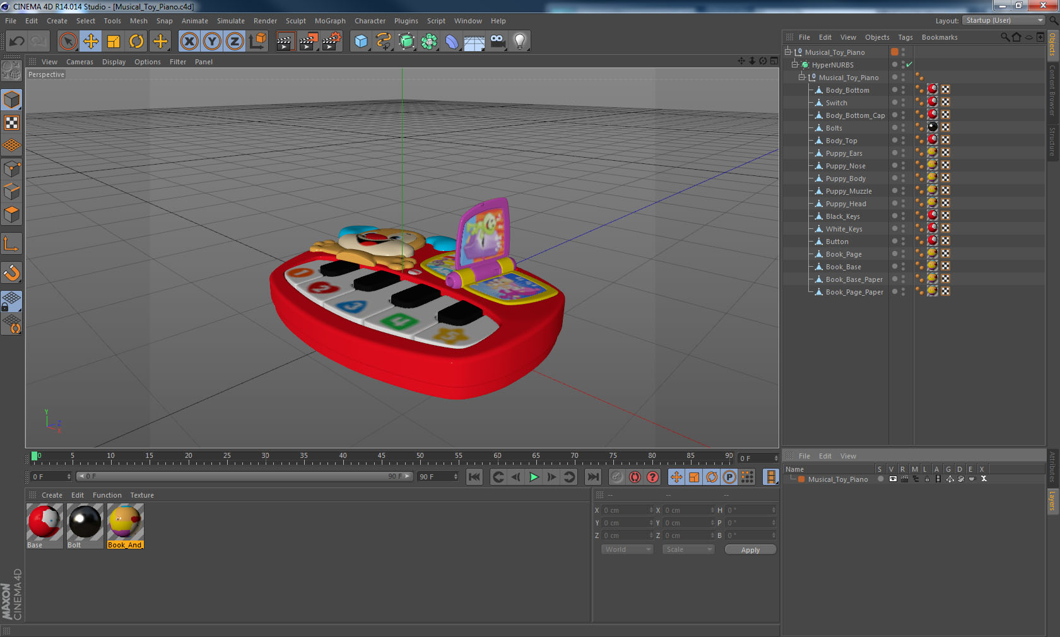This screenshot has width=1060, height=637.
Task: Add a Cube primitive object
Action: 361,42
